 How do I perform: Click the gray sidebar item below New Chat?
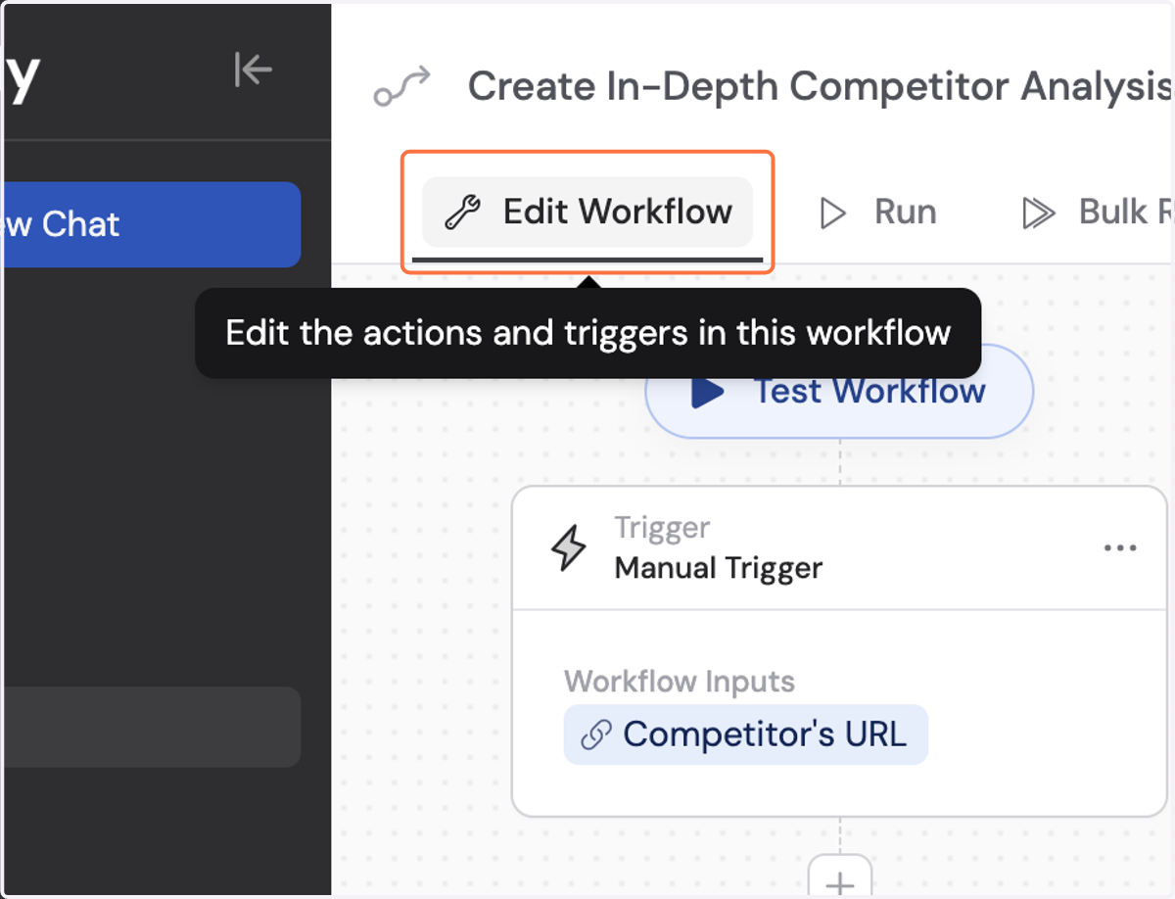151,727
